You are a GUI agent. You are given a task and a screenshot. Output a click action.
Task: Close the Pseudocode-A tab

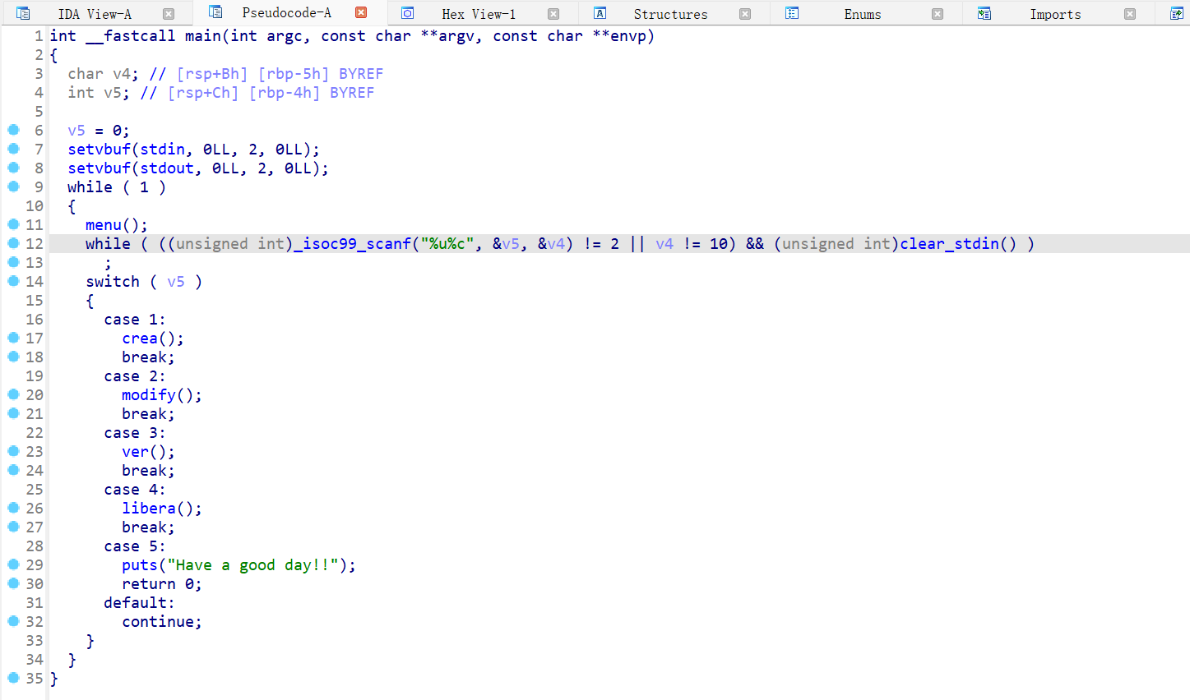[360, 13]
